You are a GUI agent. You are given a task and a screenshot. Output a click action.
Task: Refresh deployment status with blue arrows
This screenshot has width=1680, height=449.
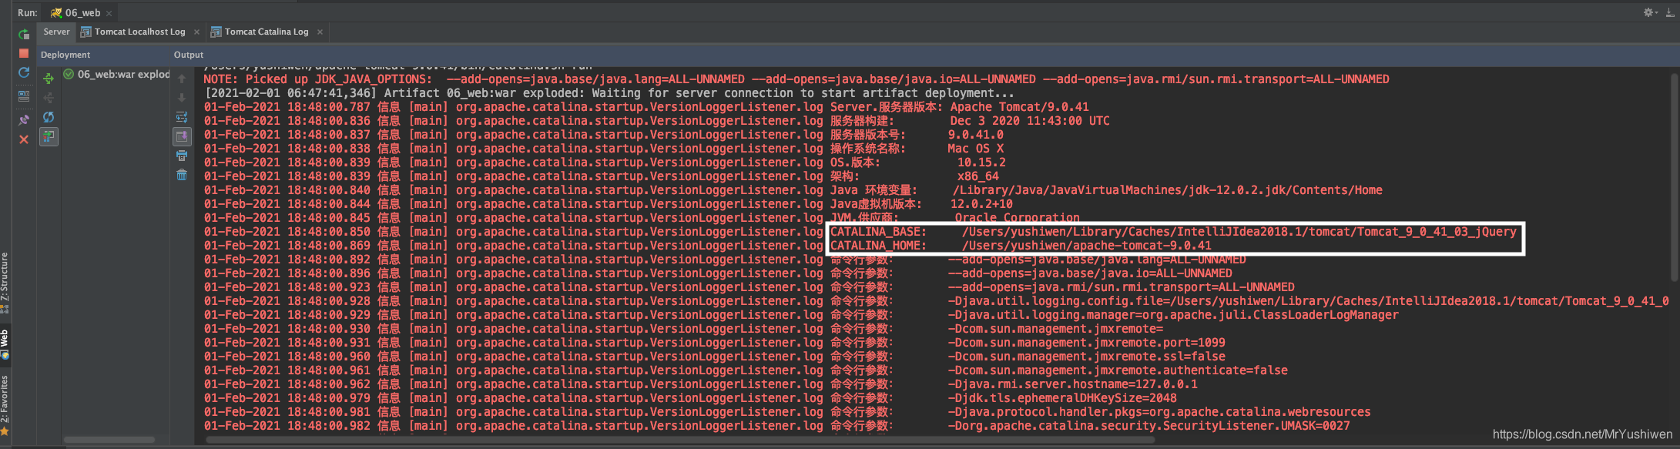(49, 117)
